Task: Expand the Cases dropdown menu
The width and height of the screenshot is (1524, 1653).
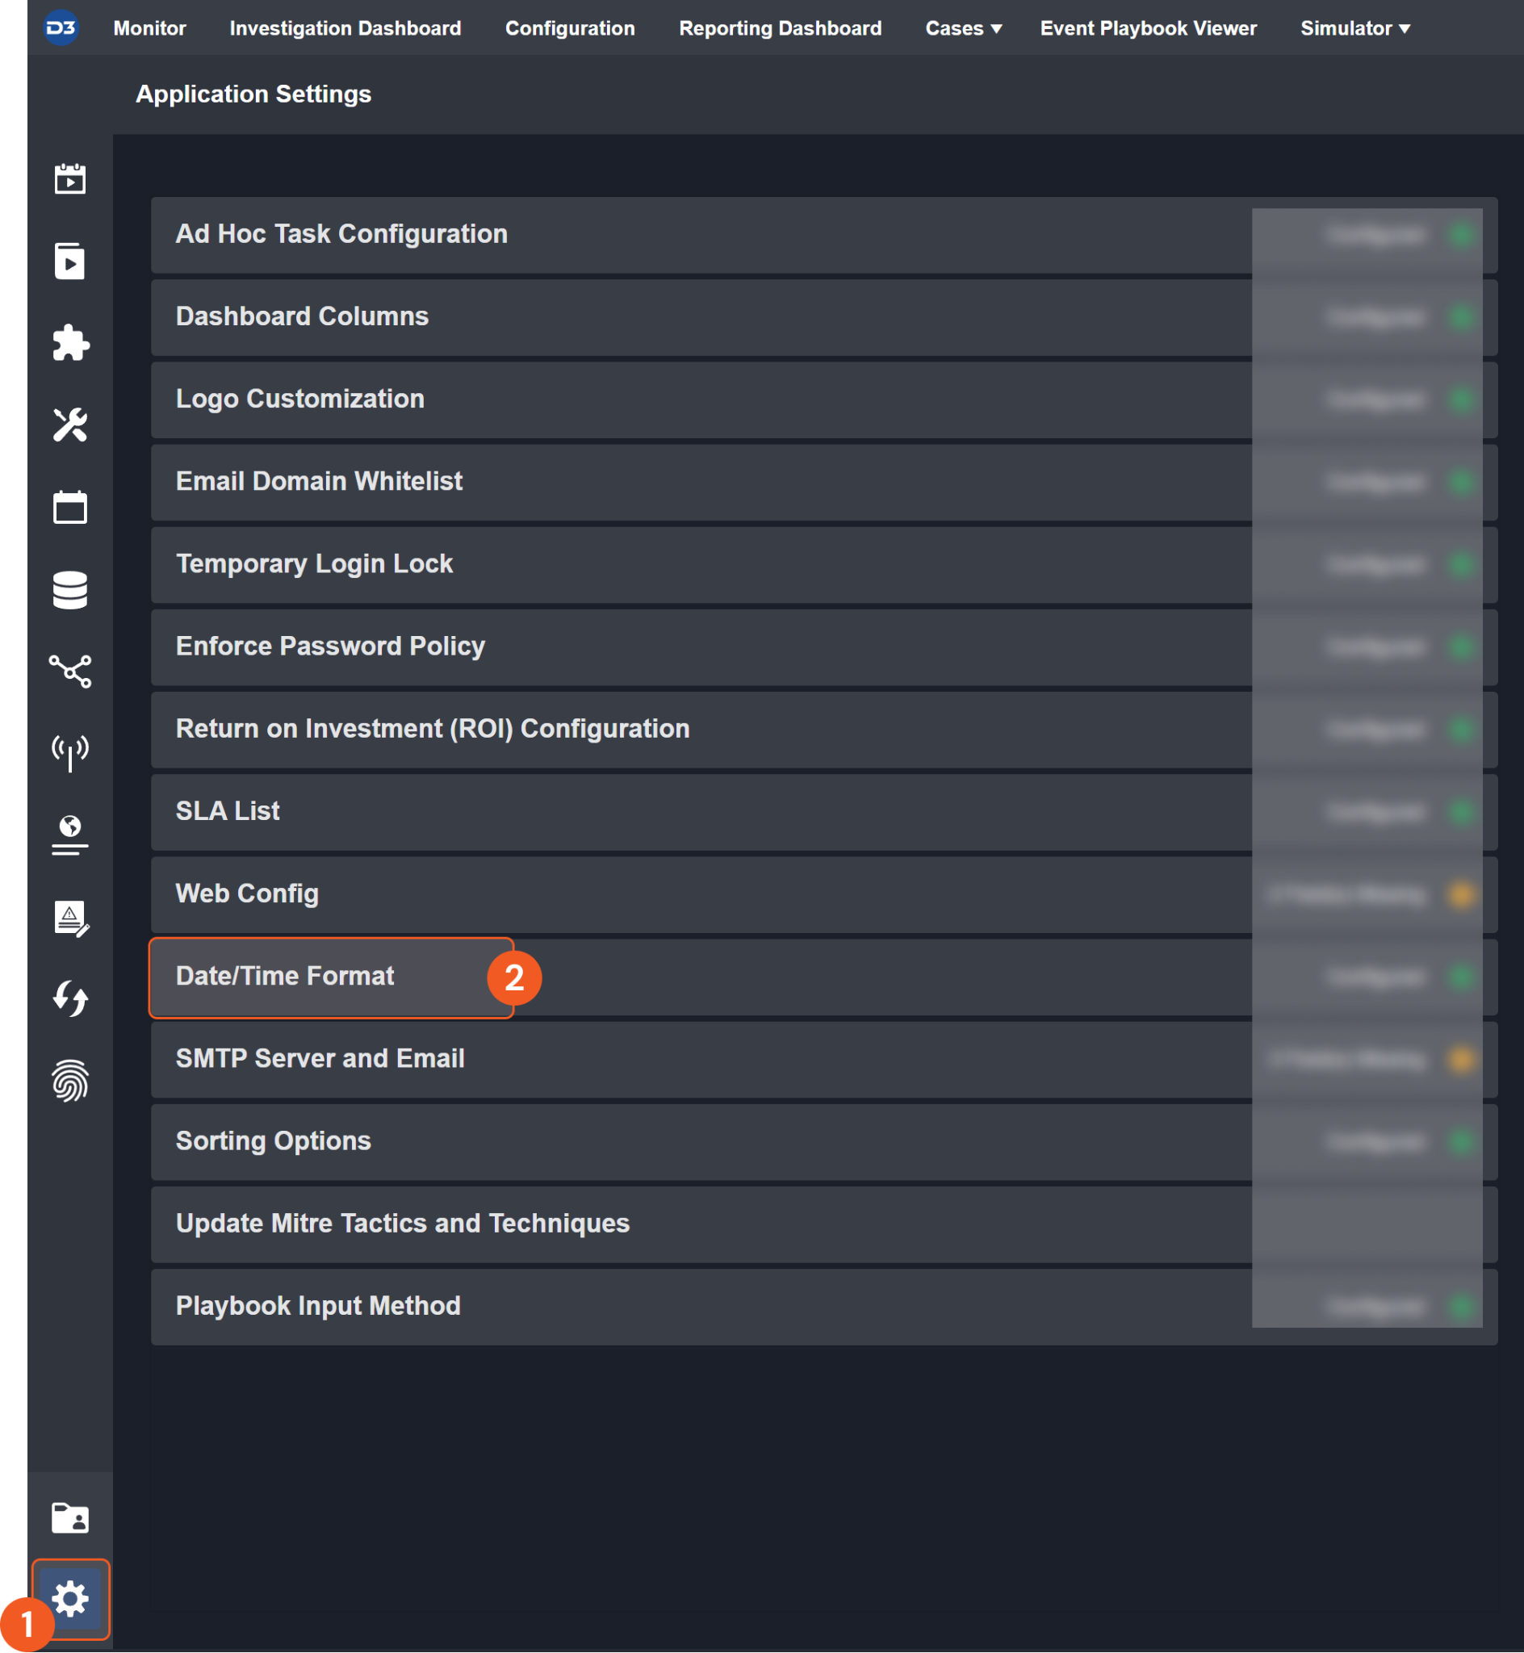Action: click(962, 29)
